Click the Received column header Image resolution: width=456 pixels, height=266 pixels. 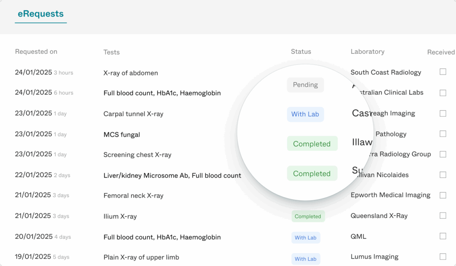coord(441,52)
